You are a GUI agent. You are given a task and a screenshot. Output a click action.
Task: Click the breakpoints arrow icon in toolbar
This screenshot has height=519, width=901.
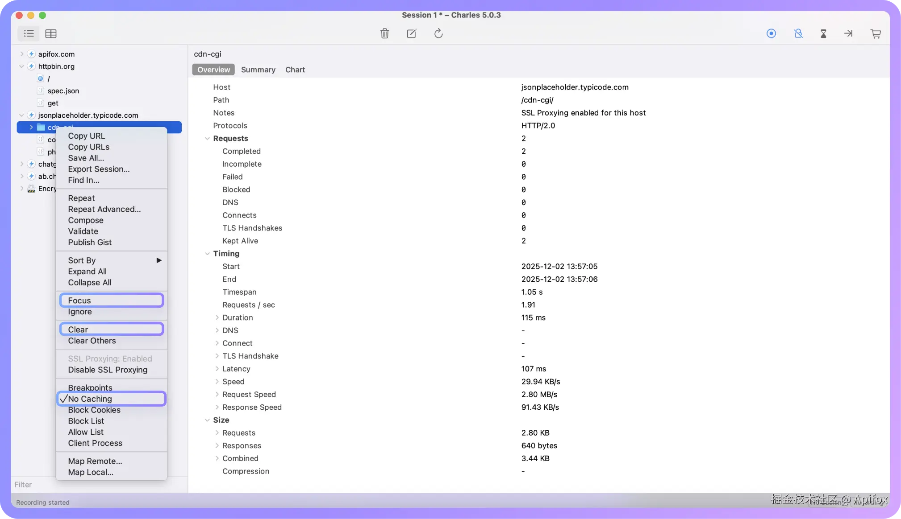[x=848, y=33]
